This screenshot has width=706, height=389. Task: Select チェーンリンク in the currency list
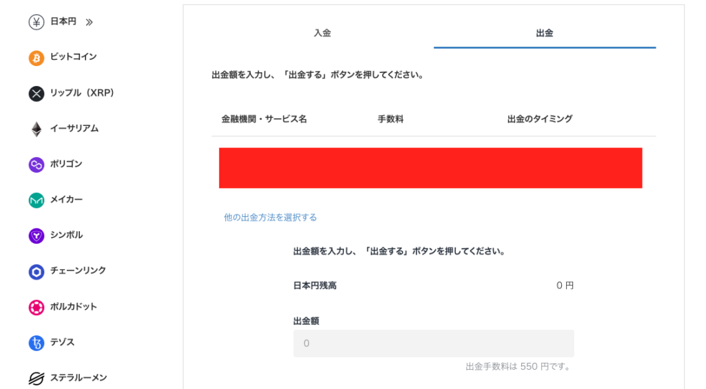click(x=78, y=271)
